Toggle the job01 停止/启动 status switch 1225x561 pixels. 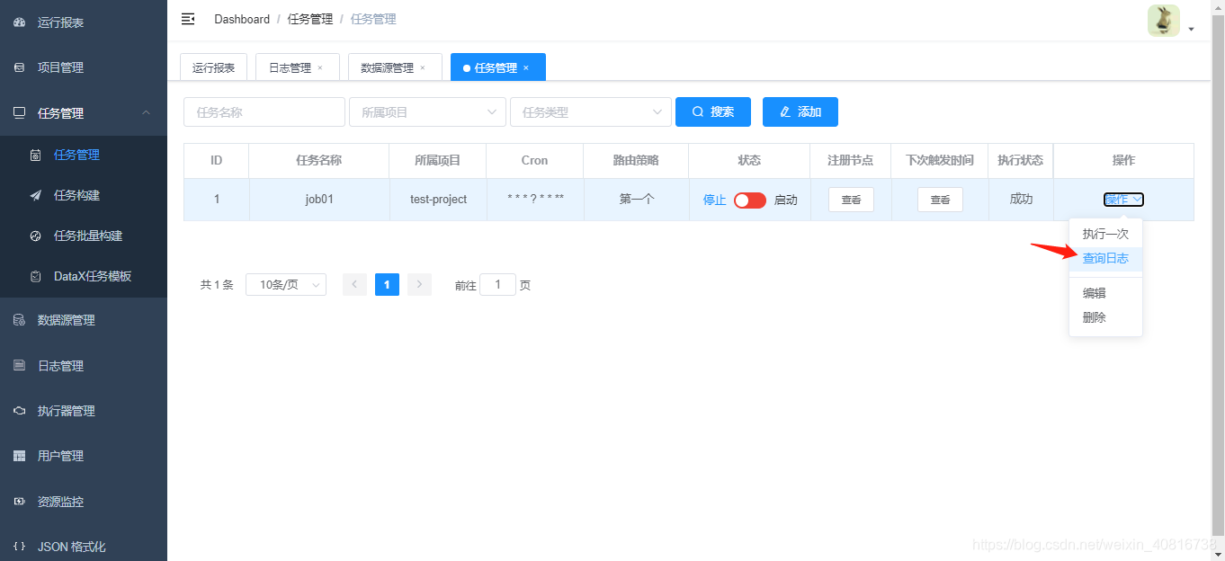750,200
